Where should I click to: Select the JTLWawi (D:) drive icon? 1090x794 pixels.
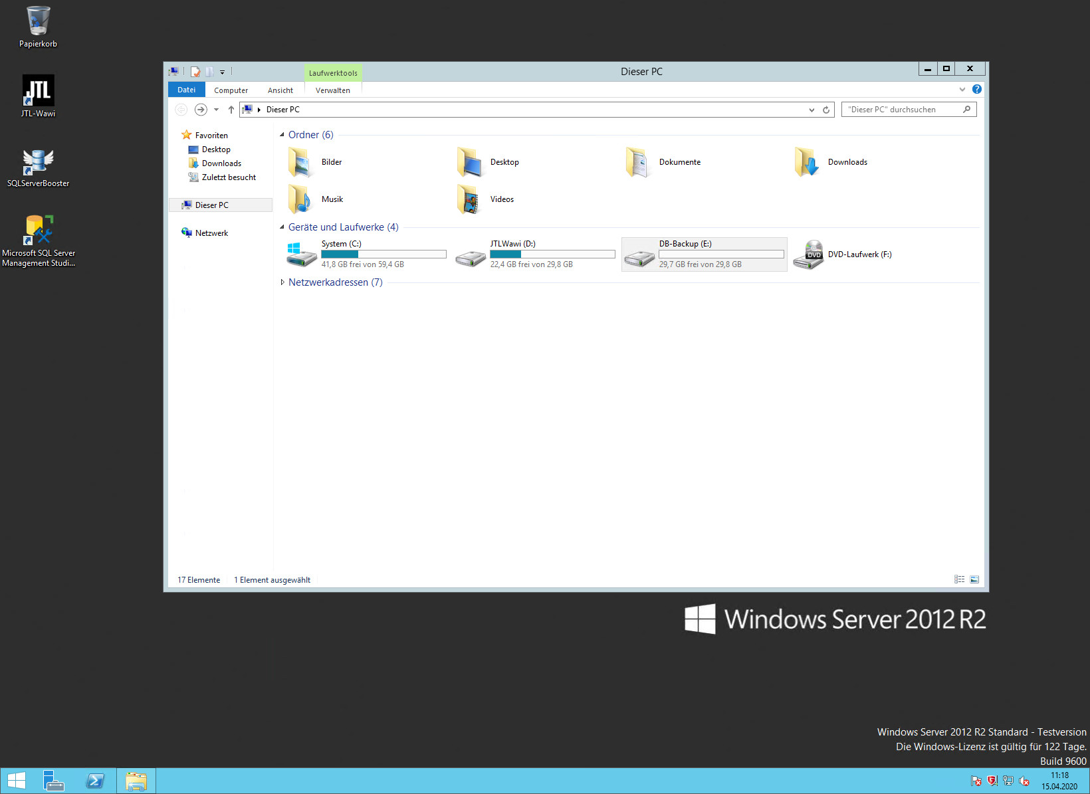click(471, 259)
